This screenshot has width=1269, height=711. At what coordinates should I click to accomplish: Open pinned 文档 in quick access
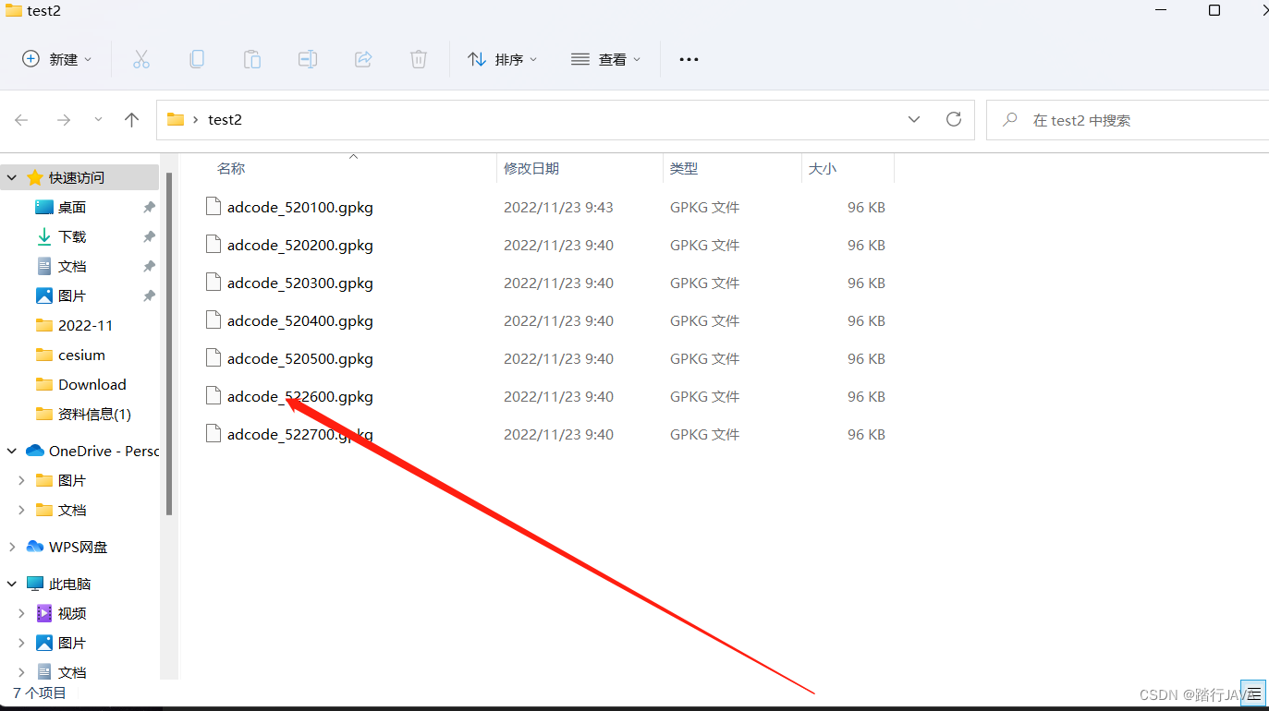click(72, 267)
